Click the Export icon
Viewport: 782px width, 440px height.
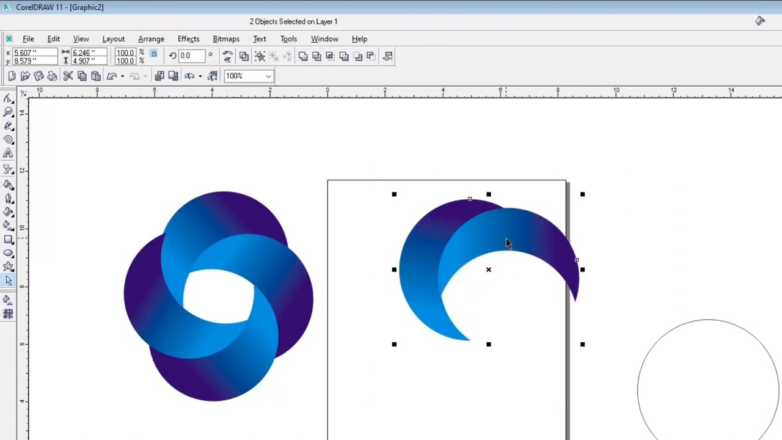click(x=174, y=76)
